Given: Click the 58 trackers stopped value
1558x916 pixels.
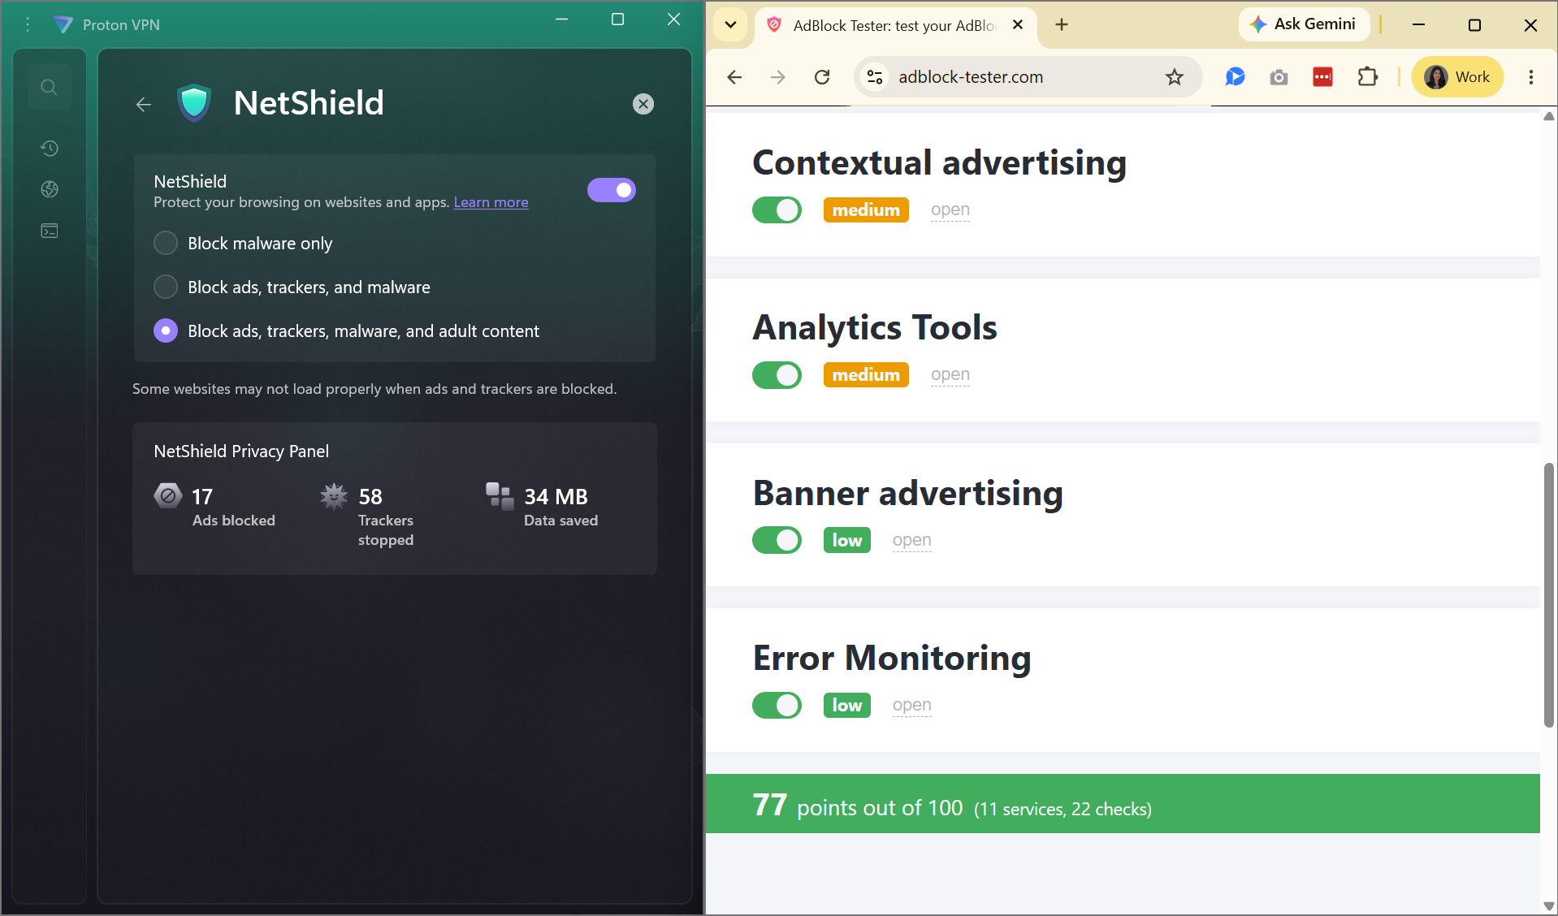Looking at the screenshot, I should (x=370, y=496).
